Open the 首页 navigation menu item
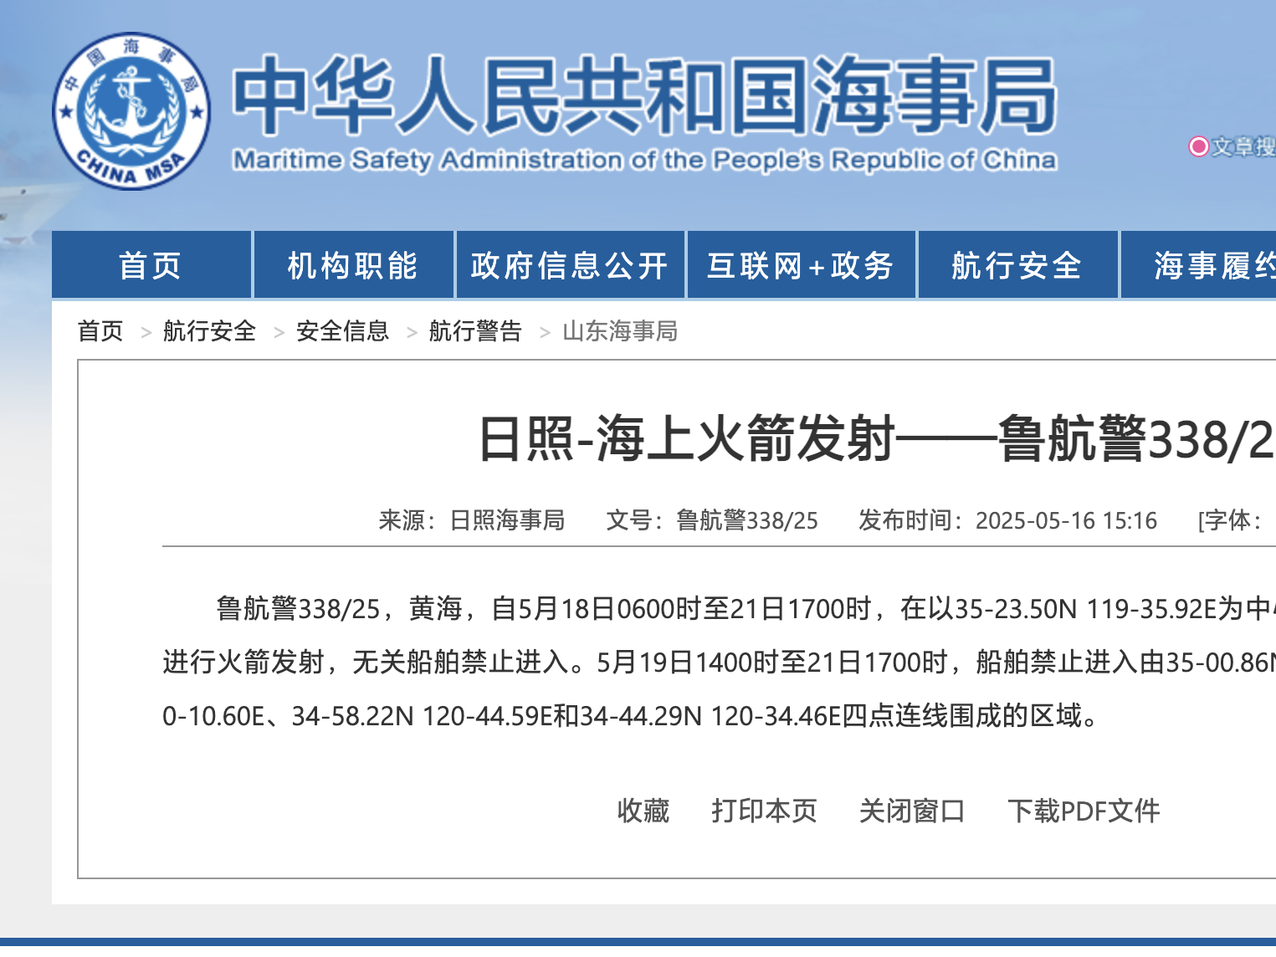1276x957 pixels. pos(151,265)
